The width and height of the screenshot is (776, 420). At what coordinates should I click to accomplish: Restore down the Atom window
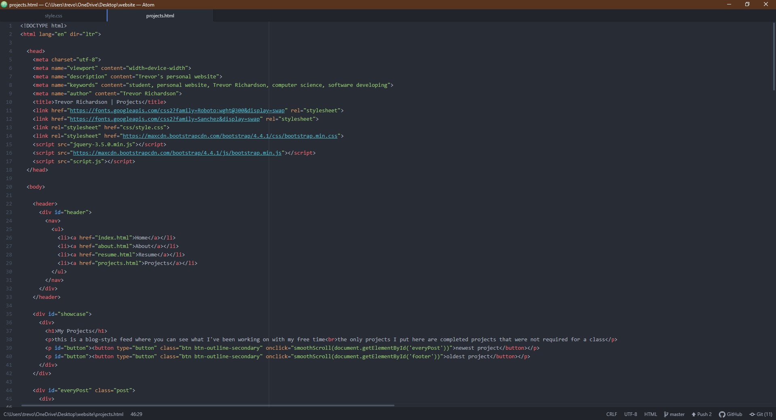[747, 4]
